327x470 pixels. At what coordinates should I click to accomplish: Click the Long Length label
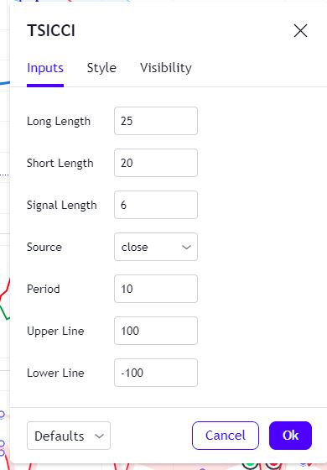(x=59, y=122)
